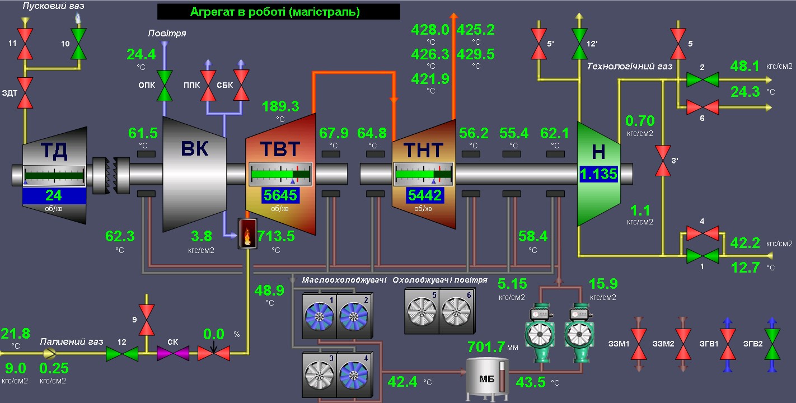Toggle the fuel gas valve 12

[x=122, y=354]
